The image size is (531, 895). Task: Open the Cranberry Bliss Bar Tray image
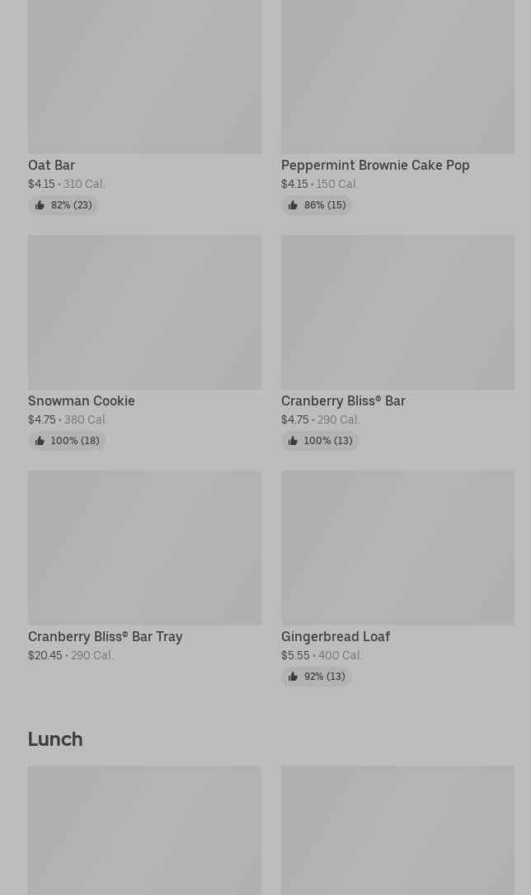point(144,547)
